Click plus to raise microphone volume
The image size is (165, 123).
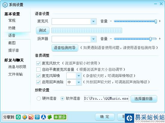160,21
